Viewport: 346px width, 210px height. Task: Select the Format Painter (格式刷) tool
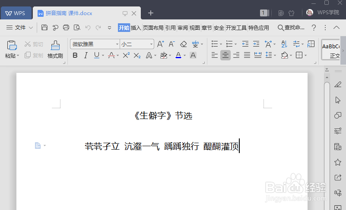tap(55, 50)
